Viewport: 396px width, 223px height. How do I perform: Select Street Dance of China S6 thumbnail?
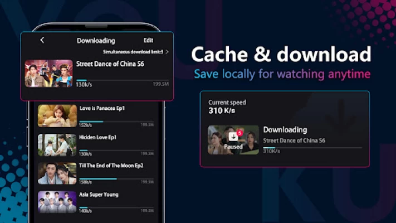[49, 74]
